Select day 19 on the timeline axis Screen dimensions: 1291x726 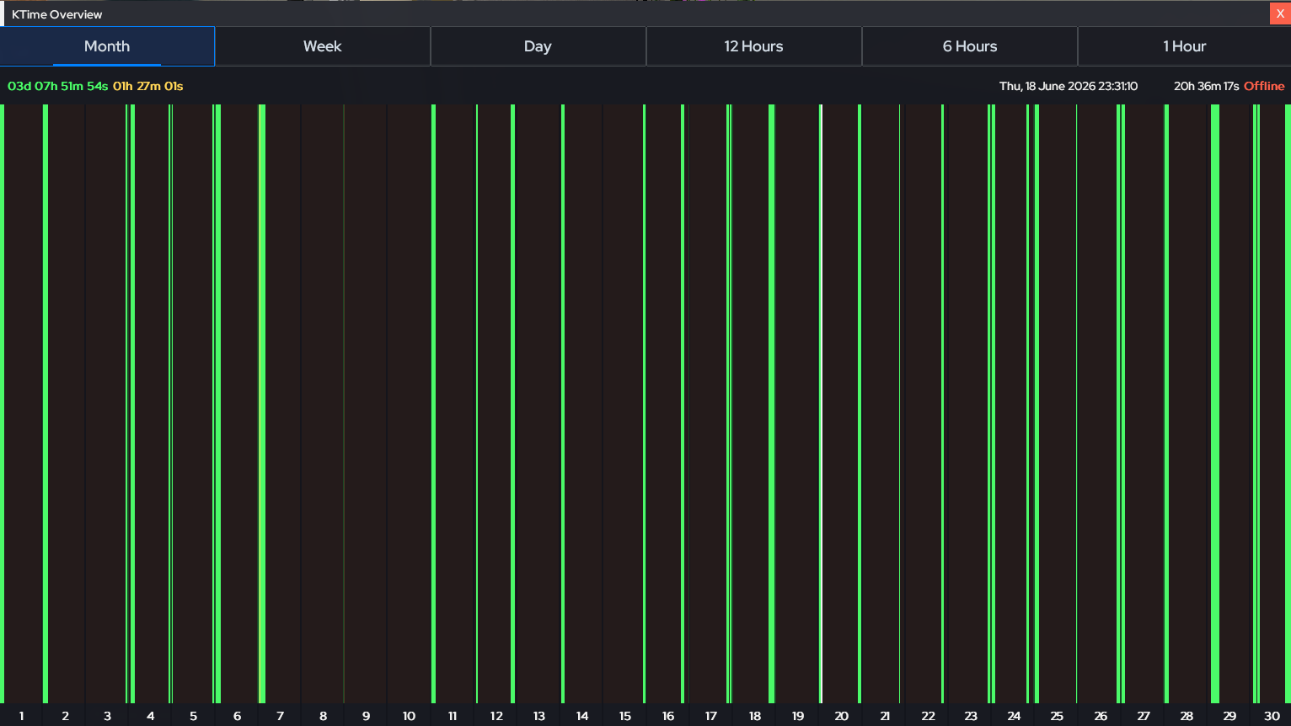pyautogui.click(x=798, y=716)
